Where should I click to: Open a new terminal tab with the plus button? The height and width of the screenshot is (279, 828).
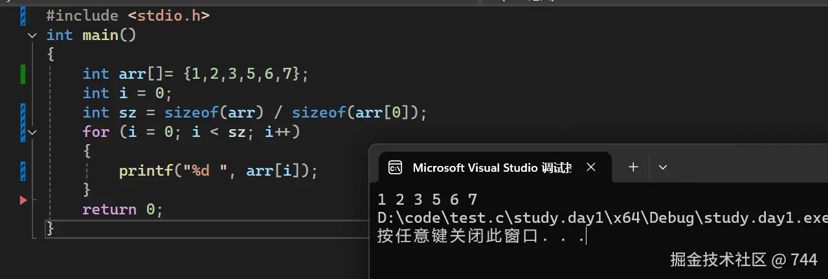pyautogui.click(x=633, y=167)
